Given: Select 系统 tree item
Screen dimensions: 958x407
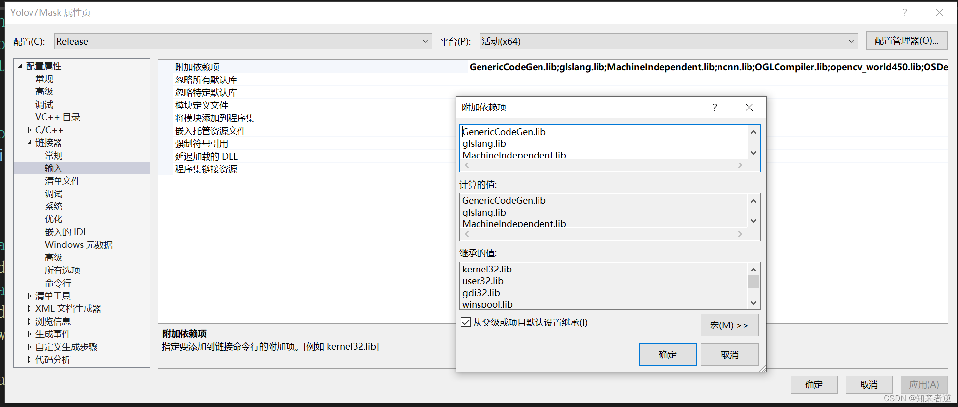Looking at the screenshot, I should pyautogui.click(x=54, y=207).
